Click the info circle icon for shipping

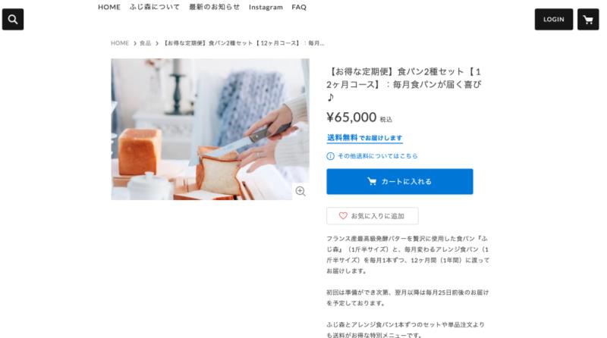(330, 156)
